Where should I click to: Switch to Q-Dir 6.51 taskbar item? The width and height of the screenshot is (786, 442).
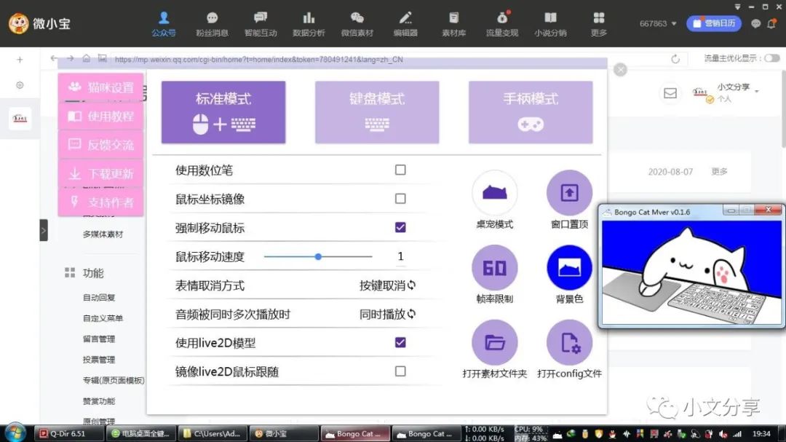click(68, 433)
